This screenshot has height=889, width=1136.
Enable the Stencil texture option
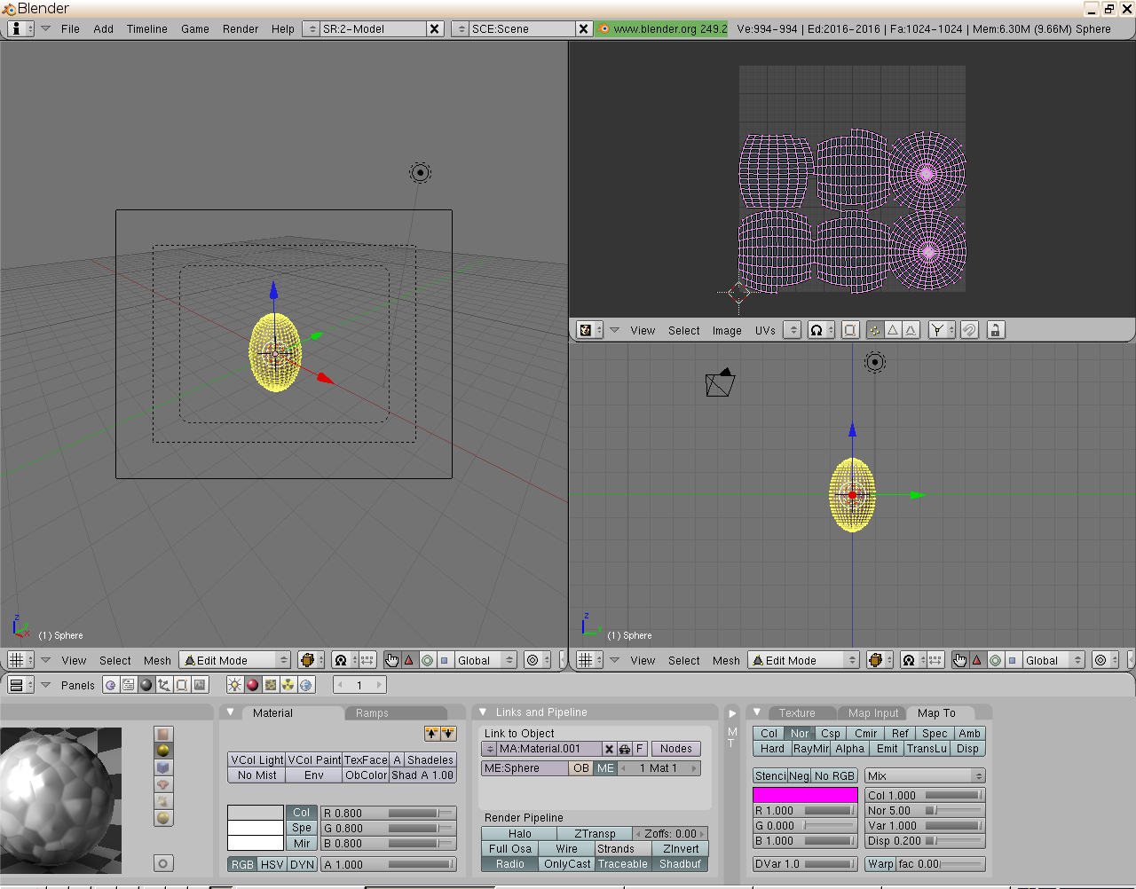coord(770,775)
